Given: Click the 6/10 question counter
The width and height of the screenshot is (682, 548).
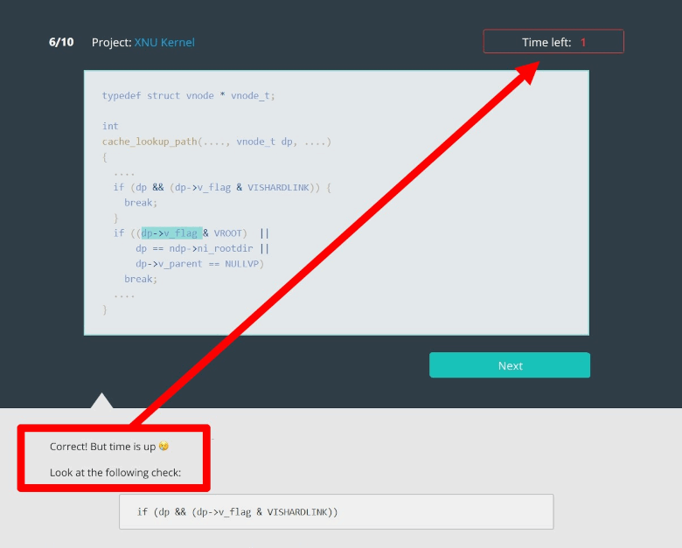Looking at the screenshot, I should (x=61, y=42).
